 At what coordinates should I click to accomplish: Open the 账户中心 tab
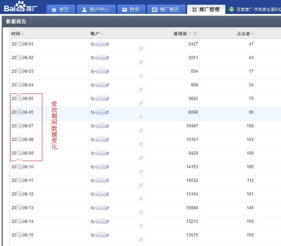96,10
